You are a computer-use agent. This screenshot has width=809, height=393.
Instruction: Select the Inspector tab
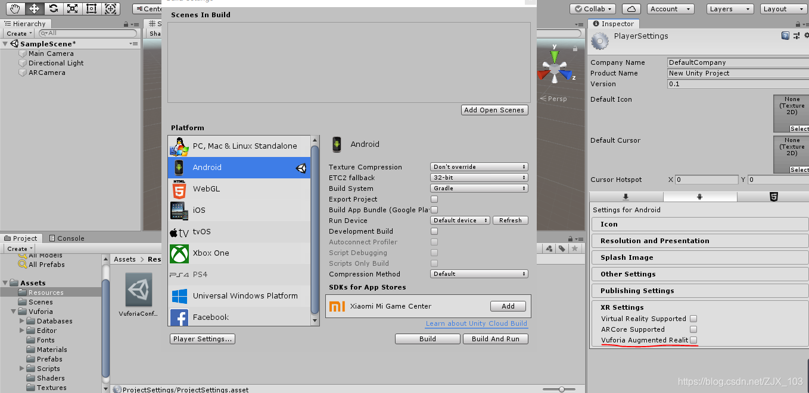click(613, 24)
